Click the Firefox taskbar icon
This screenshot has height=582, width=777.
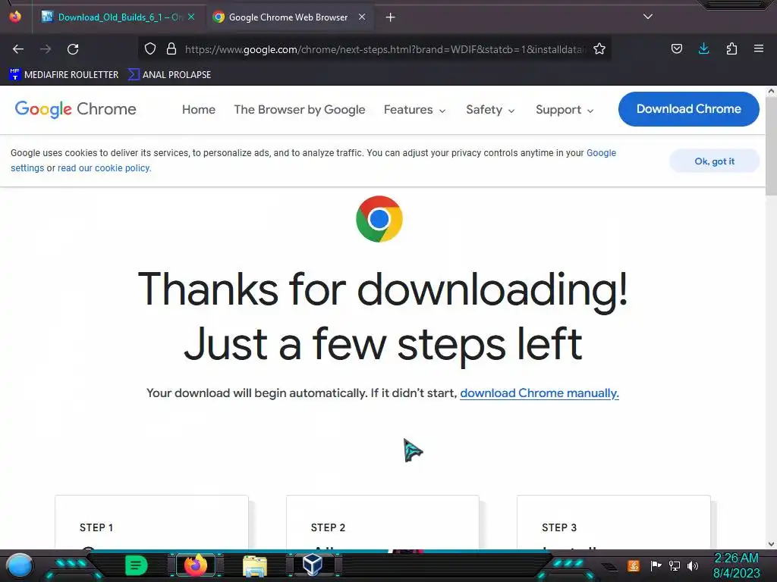coord(196,565)
